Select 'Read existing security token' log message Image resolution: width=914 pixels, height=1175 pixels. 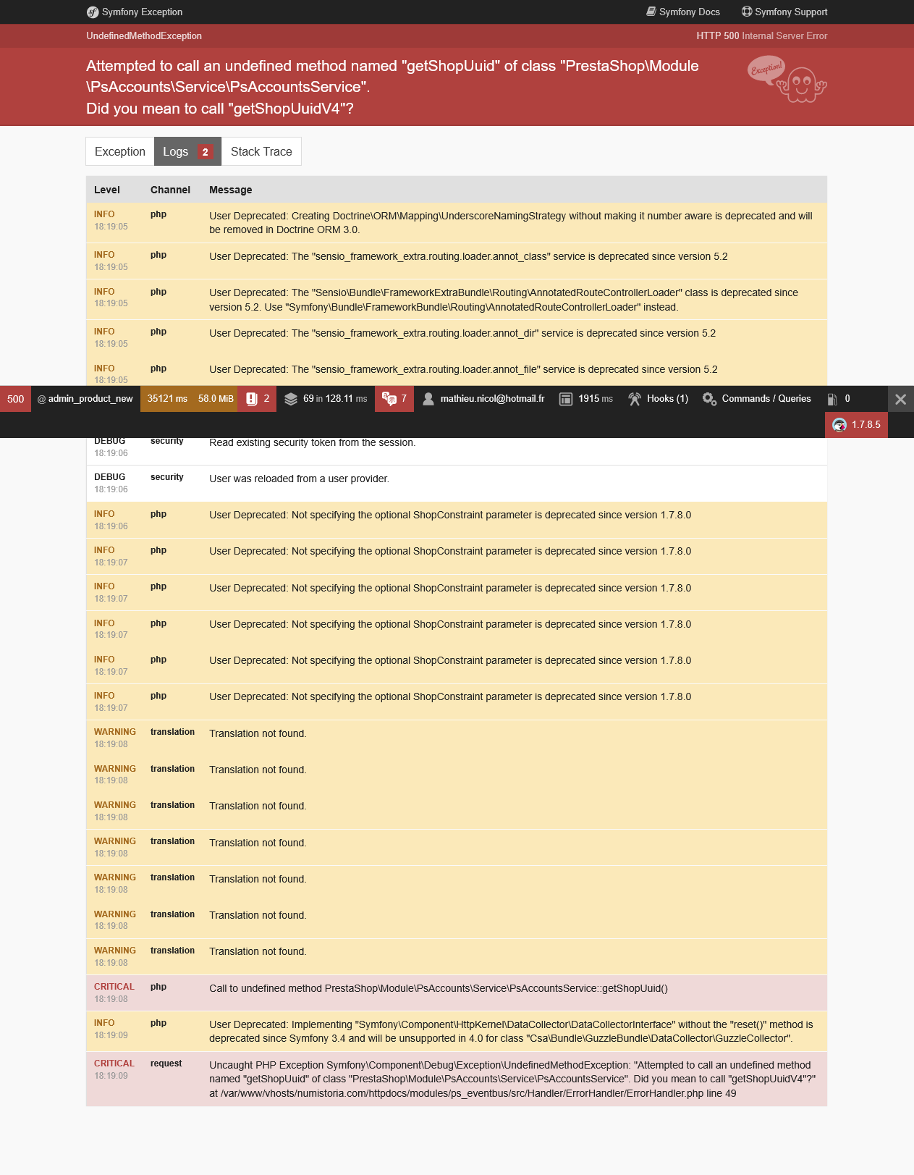coord(313,442)
